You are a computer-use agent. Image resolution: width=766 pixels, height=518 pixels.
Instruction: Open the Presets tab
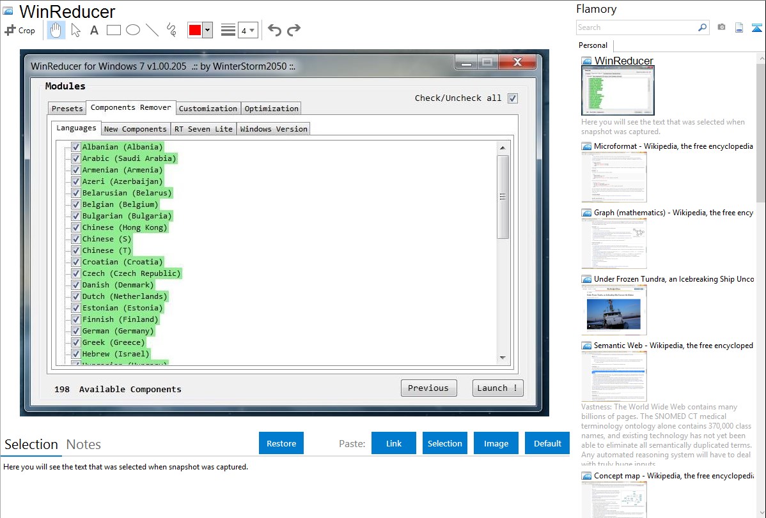67,109
